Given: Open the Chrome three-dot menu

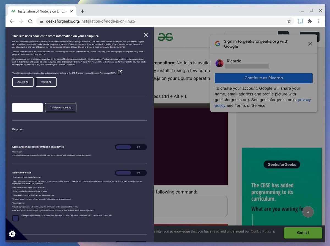Looking at the screenshot, I should click(319, 21).
